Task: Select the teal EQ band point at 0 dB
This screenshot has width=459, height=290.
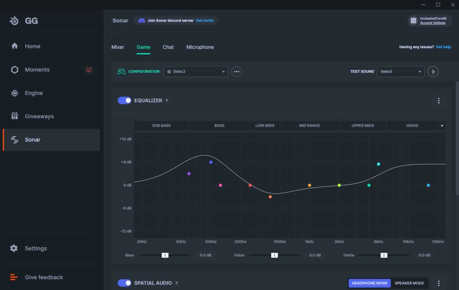Action: (x=369, y=185)
